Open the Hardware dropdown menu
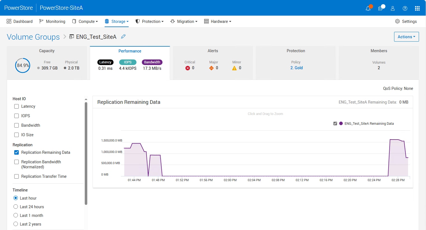Screen dimensions: 426x230 [218, 21]
